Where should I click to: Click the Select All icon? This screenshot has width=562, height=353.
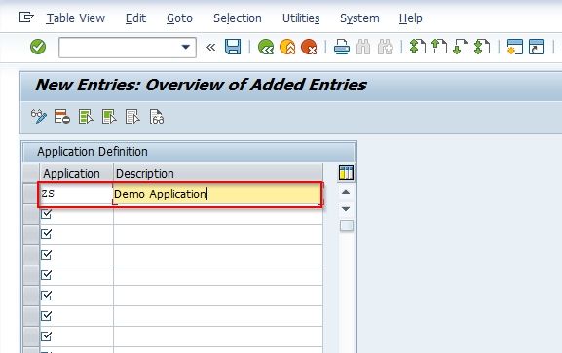tap(86, 117)
